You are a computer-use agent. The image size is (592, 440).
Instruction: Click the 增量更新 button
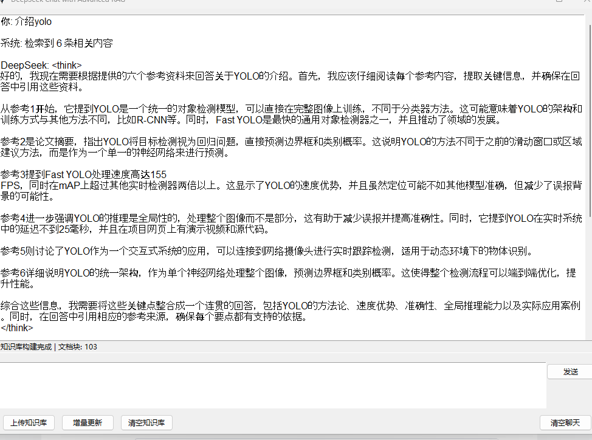[88, 422]
